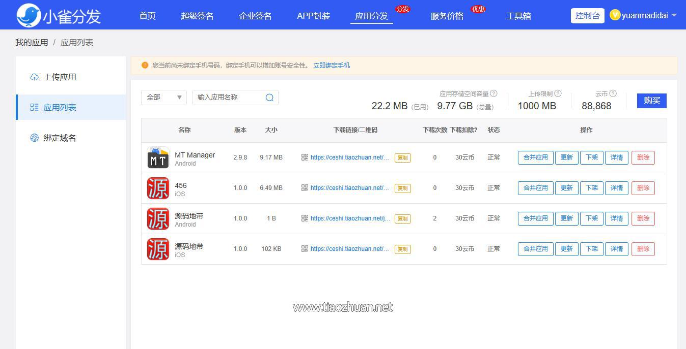This screenshot has width=686, height=349.
Task: Click the MT Manager app icon
Action: click(x=158, y=157)
